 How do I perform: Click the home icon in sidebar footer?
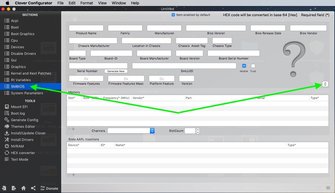[x=23, y=188]
